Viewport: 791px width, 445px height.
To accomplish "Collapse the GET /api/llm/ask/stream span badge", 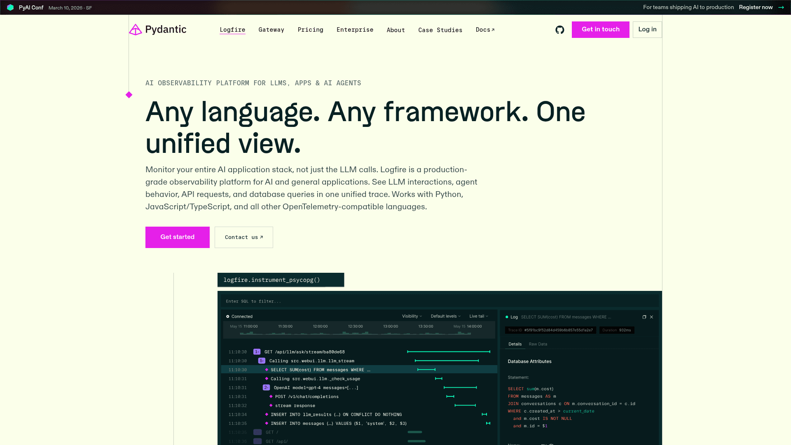I will point(257,352).
